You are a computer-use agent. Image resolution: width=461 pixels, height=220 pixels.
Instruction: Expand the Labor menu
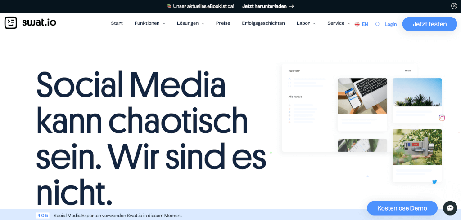(x=306, y=23)
